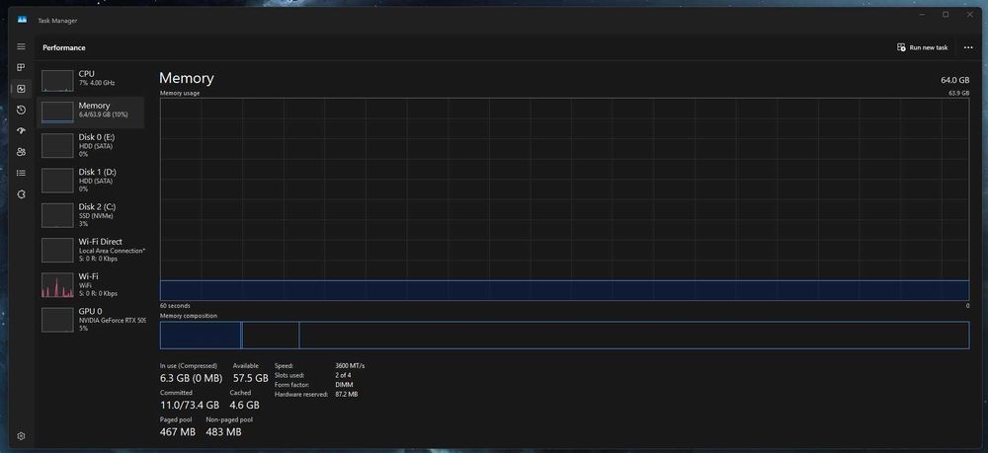Click the 57.5 GB available value
The image size is (988, 453).
(250, 378)
